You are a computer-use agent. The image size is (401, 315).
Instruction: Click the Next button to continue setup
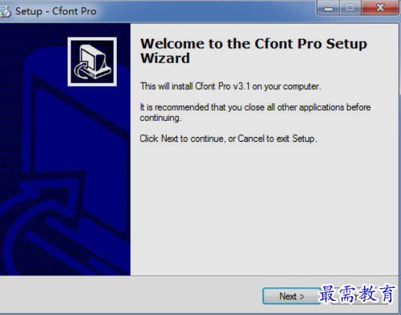[x=292, y=296]
